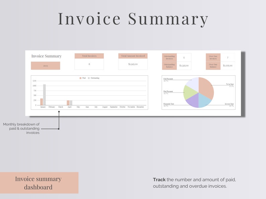This screenshot has width=266, height=199.
Task: Select the $1,075.00 overdue balance cell
Action: pyautogui.click(x=228, y=66)
